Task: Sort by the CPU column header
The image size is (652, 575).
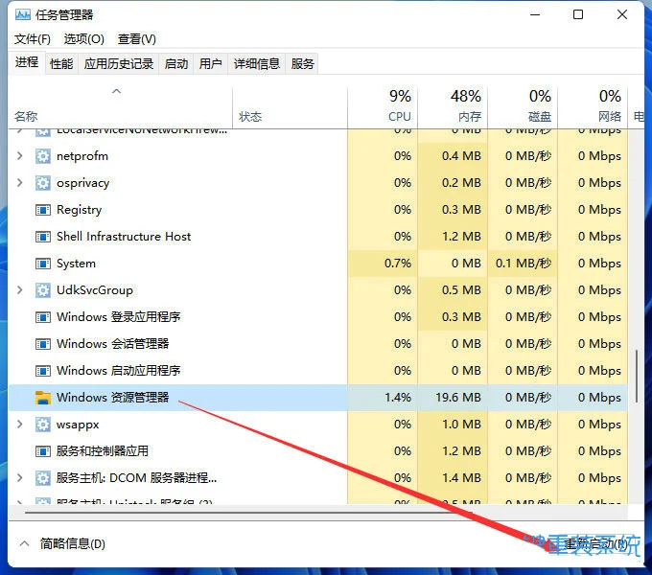Action: click(383, 107)
